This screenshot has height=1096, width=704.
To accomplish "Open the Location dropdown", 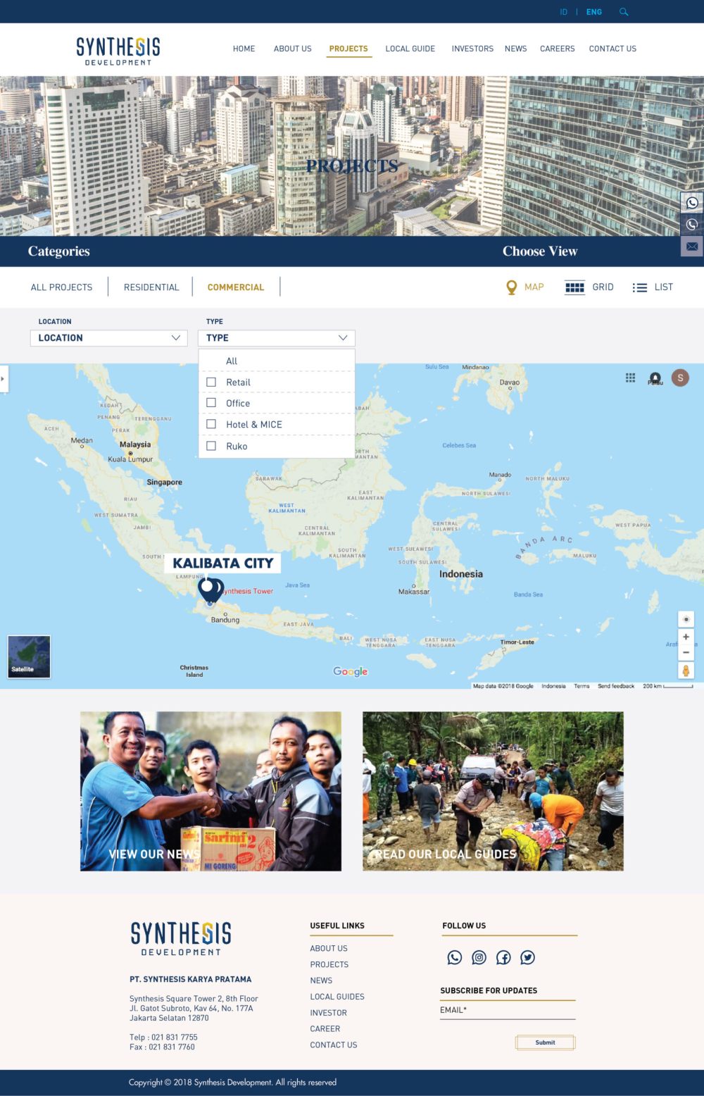I will tap(109, 338).
